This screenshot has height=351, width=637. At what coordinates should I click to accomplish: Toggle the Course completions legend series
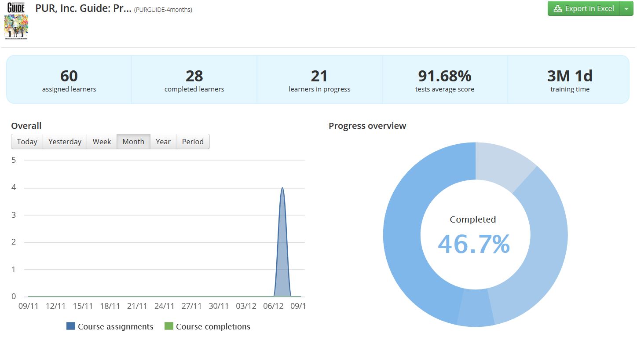[213, 326]
